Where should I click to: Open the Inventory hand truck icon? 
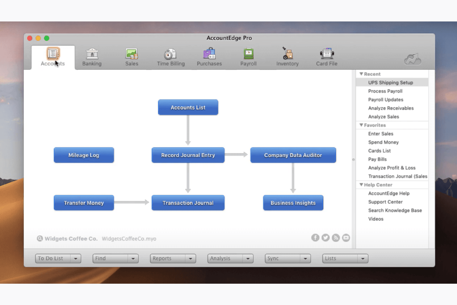(x=287, y=53)
